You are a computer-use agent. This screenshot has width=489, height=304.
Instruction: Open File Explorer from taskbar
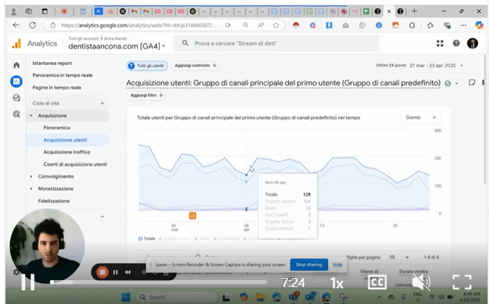[x=260, y=297]
